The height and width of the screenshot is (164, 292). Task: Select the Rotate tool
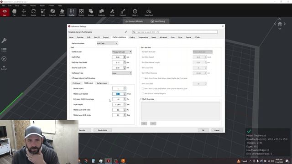(x=33, y=12)
